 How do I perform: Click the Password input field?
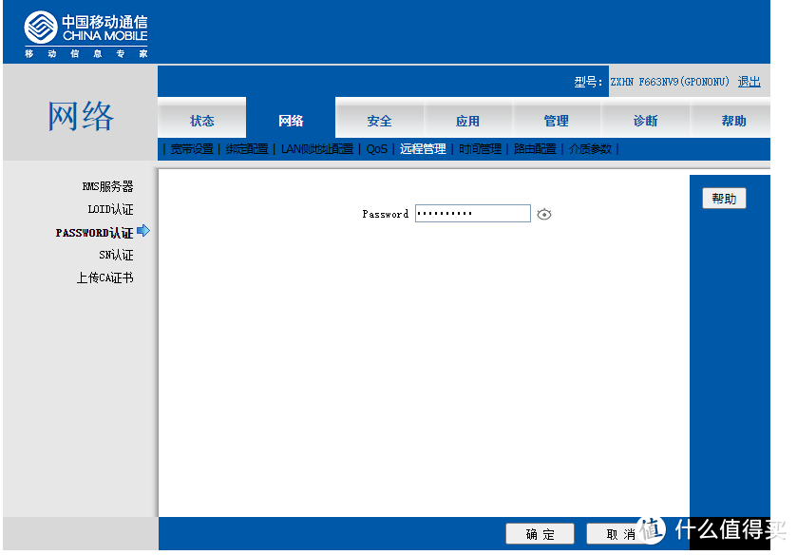pos(473,213)
